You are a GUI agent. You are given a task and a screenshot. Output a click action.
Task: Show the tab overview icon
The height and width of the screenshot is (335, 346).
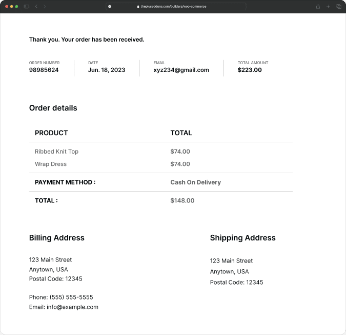[x=338, y=6]
